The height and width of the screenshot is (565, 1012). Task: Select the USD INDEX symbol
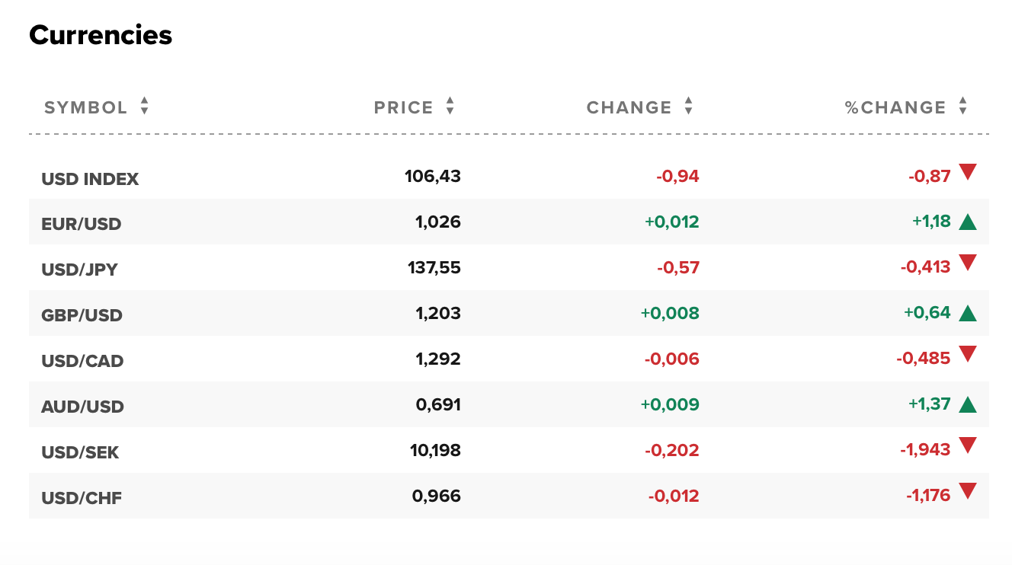tap(90, 179)
